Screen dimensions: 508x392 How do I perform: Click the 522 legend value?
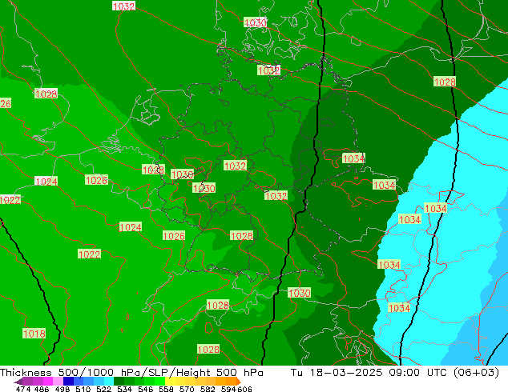click(x=103, y=389)
